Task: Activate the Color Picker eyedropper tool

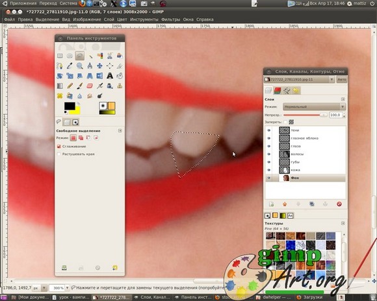Action: click(x=70, y=66)
